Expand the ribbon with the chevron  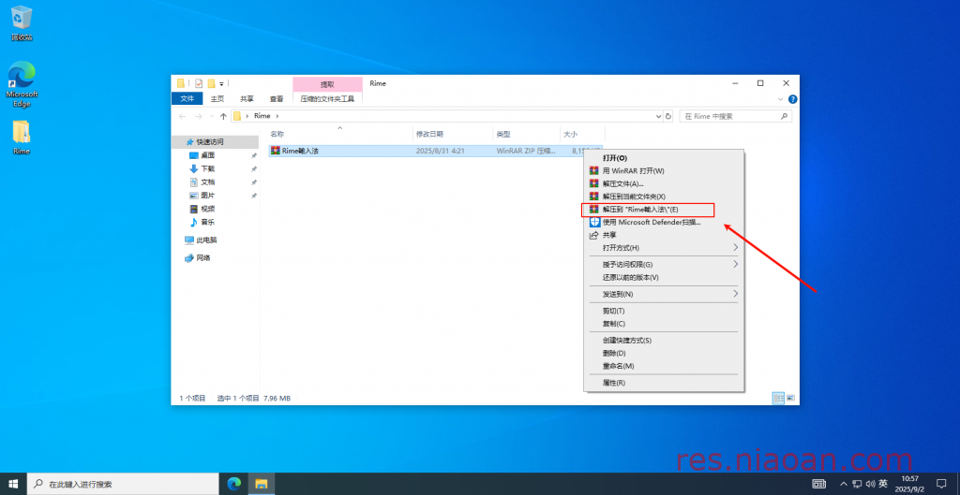pos(781,99)
